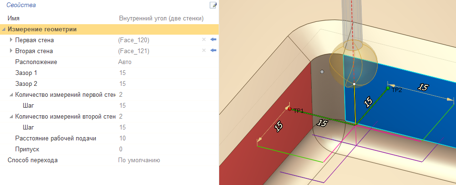This screenshot has height=185, width=456.
Task: Clear the Первая стена selection with its X
Action: (204, 40)
